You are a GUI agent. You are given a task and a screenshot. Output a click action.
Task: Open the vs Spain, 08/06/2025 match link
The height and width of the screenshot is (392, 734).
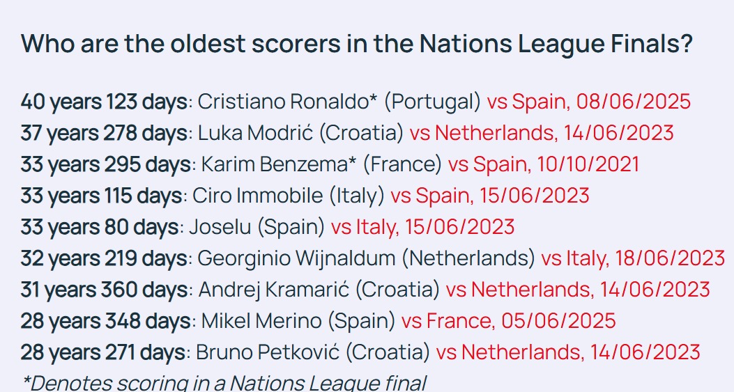(588, 102)
